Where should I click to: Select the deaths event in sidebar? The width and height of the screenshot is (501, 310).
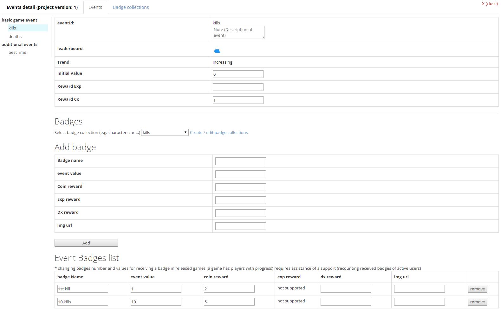[x=15, y=36]
